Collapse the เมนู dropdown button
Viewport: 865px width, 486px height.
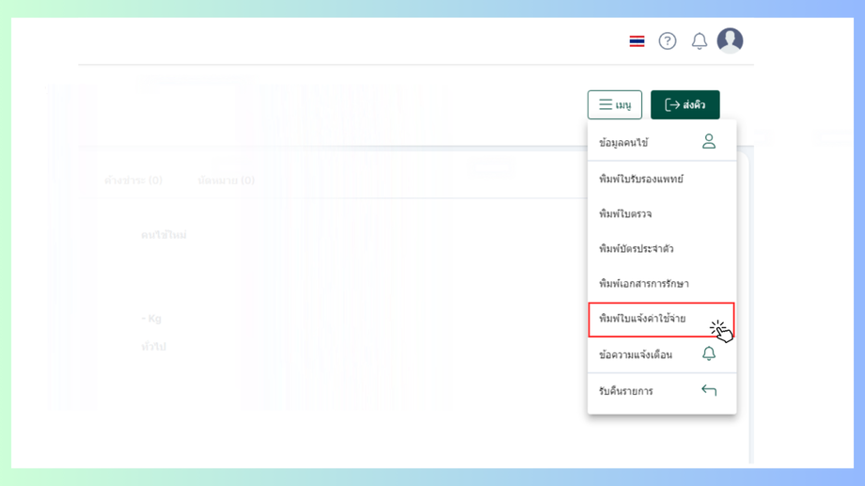pos(615,105)
